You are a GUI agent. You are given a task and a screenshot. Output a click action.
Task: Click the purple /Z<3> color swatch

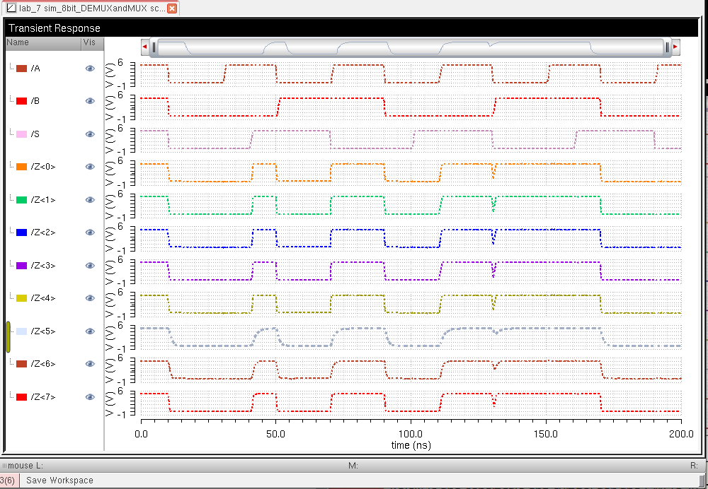pos(21,266)
